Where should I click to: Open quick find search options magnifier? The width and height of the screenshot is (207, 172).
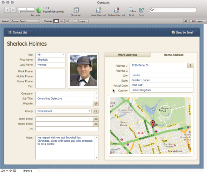[x=152, y=10]
